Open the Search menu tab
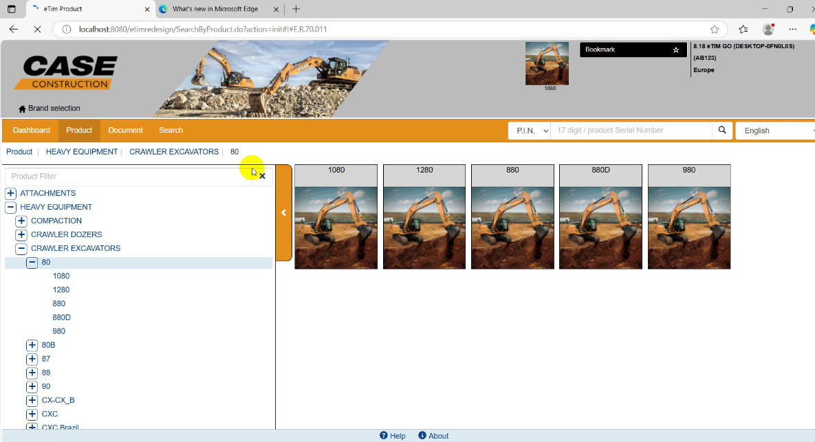This screenshot has width=815, height=442. point(171,131)
